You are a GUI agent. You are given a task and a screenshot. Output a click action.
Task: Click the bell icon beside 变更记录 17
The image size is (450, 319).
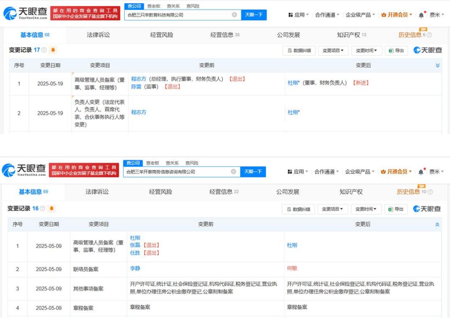(x=53, y=50)
